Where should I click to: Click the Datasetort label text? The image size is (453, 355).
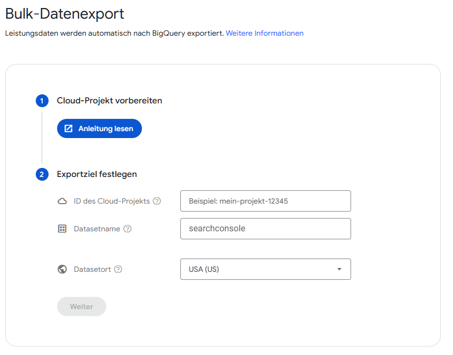pos(92,269)
